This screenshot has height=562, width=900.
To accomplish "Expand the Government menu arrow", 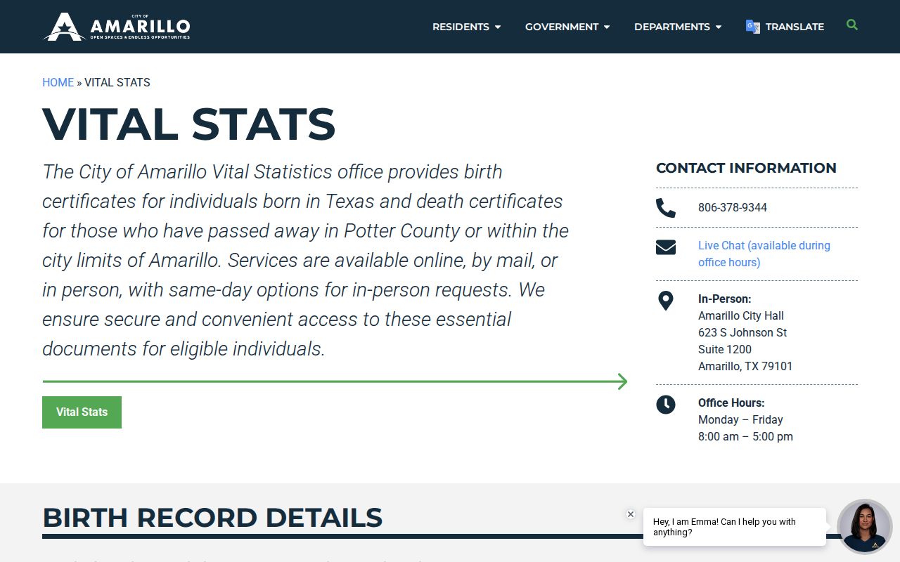I will pyautogui.click(x=607, y=27).
